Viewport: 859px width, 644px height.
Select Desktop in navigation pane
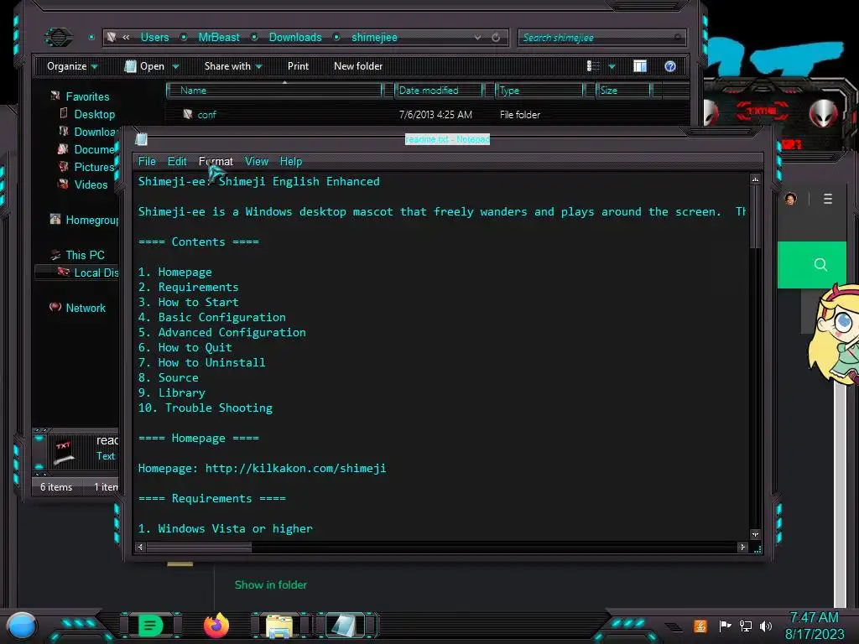(94, 114)
